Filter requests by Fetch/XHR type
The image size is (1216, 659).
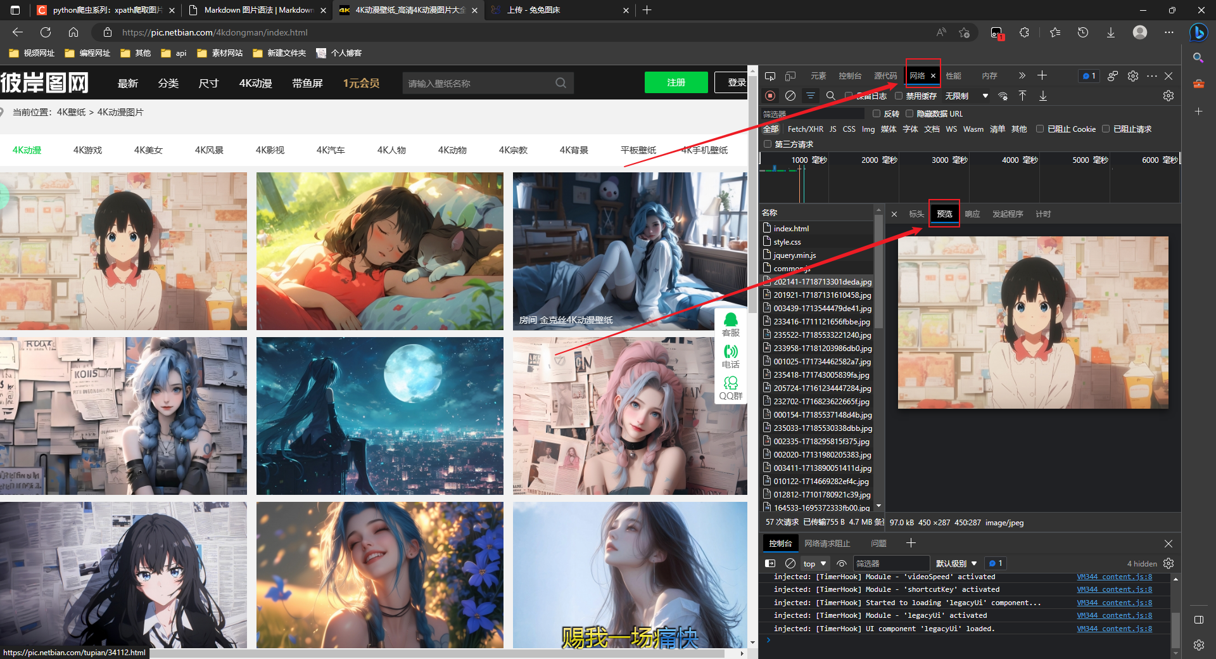[x=806, y=129]
